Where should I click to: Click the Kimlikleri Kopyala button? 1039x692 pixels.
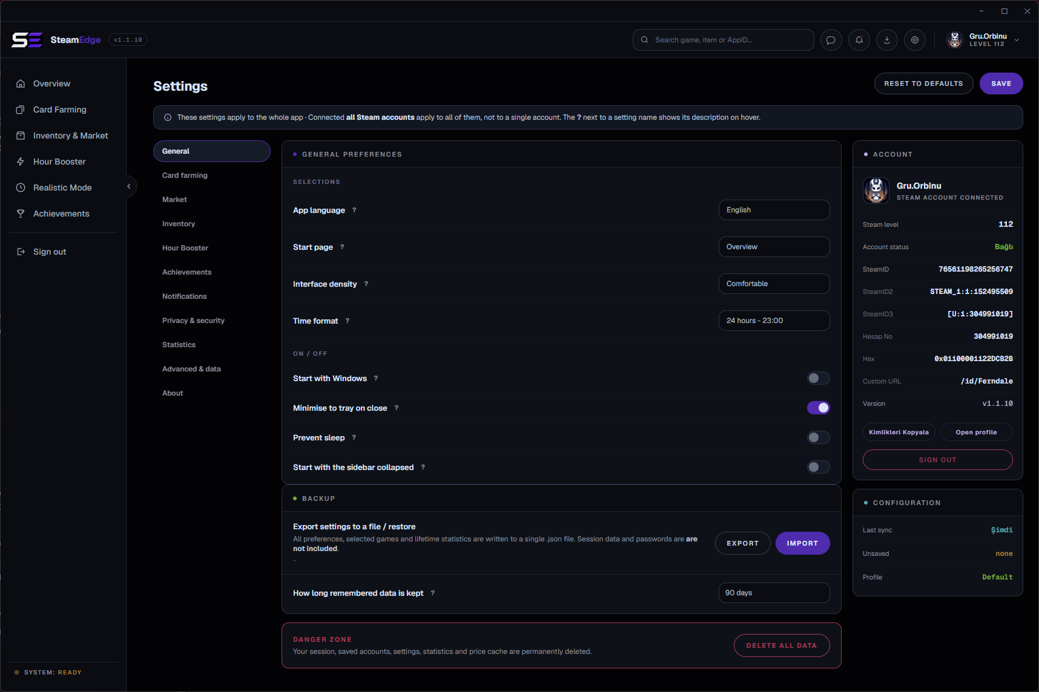click(x=899, y=432)
